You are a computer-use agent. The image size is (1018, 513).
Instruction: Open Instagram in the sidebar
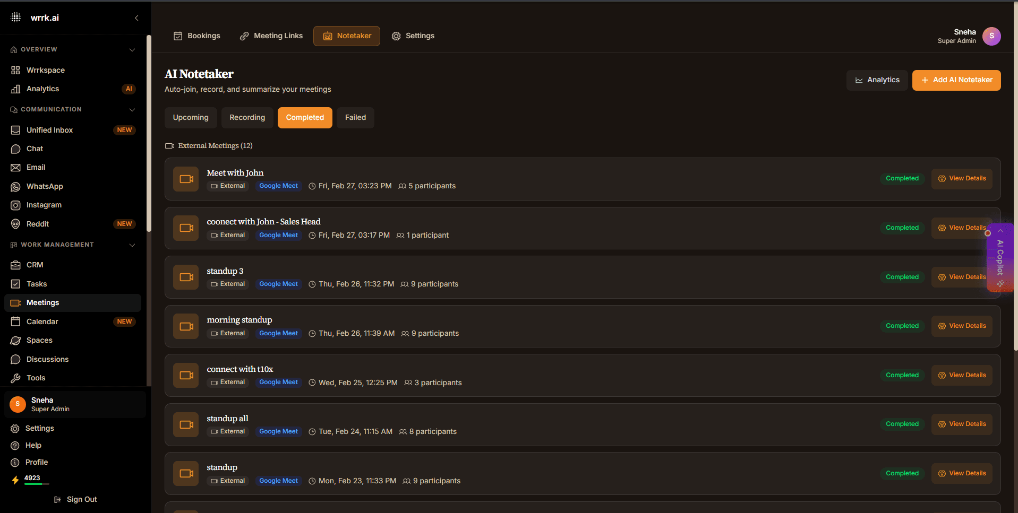[x=44, y=205]
